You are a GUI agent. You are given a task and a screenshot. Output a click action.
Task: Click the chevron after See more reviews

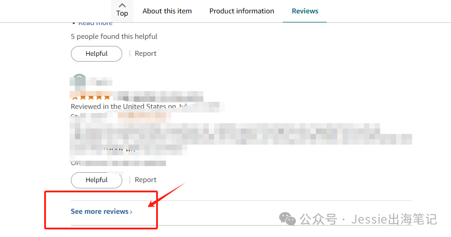pos(131,212)
